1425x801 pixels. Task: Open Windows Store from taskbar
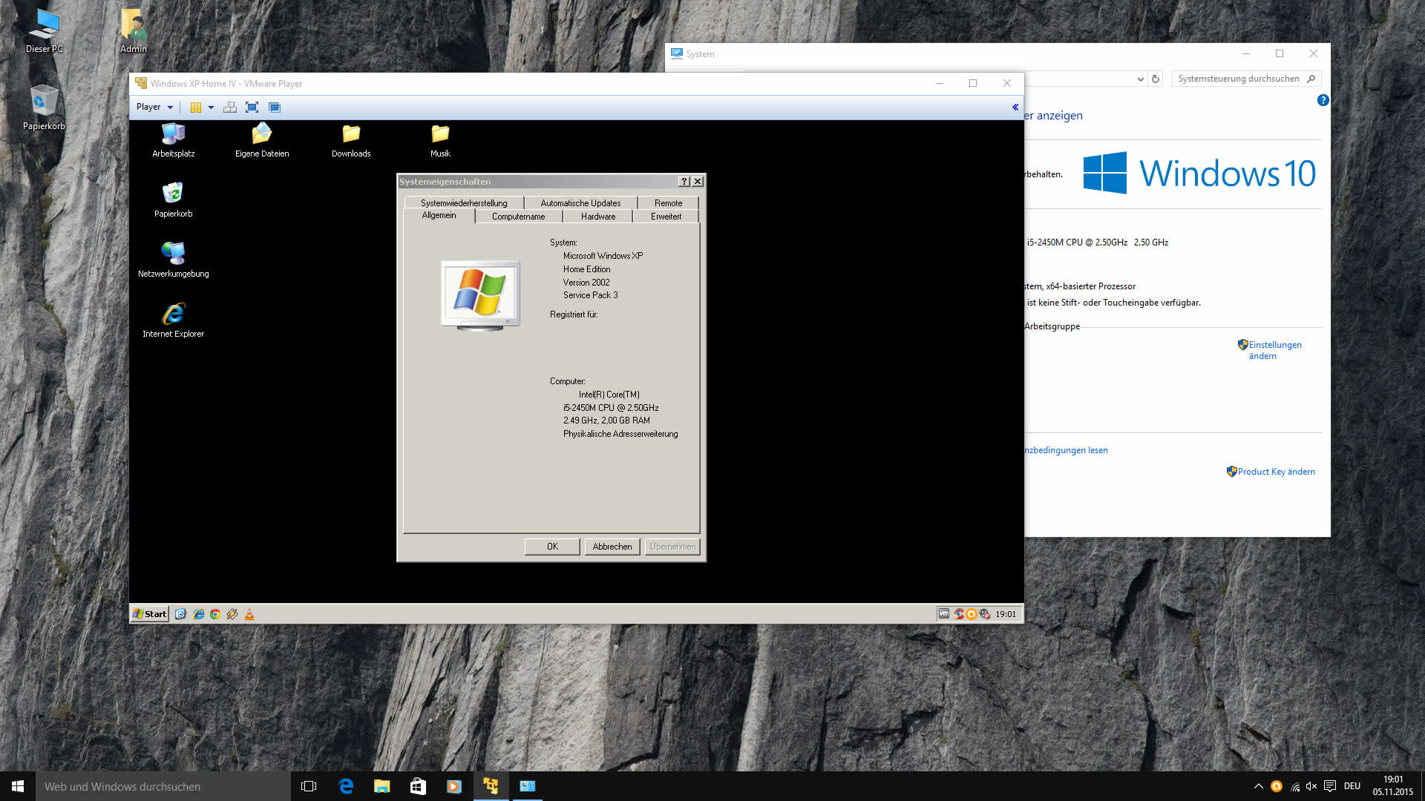418,786
